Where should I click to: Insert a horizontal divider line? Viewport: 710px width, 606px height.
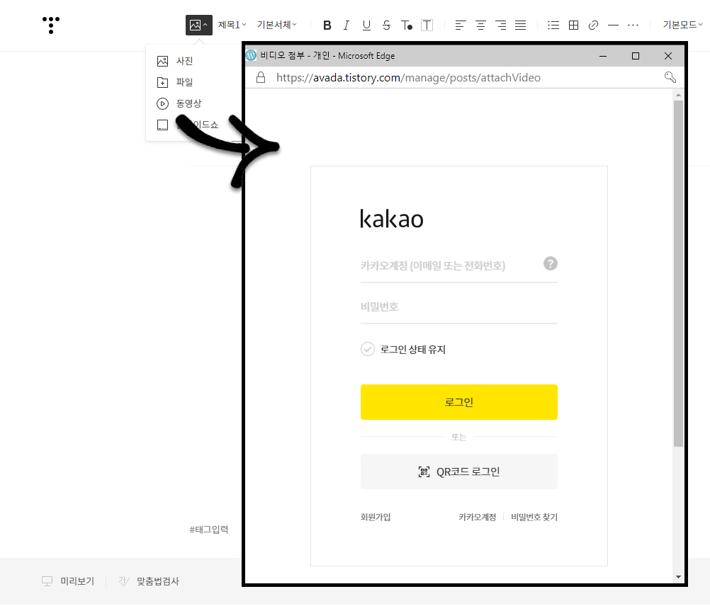pyautogui.click(x=613, y=25)
